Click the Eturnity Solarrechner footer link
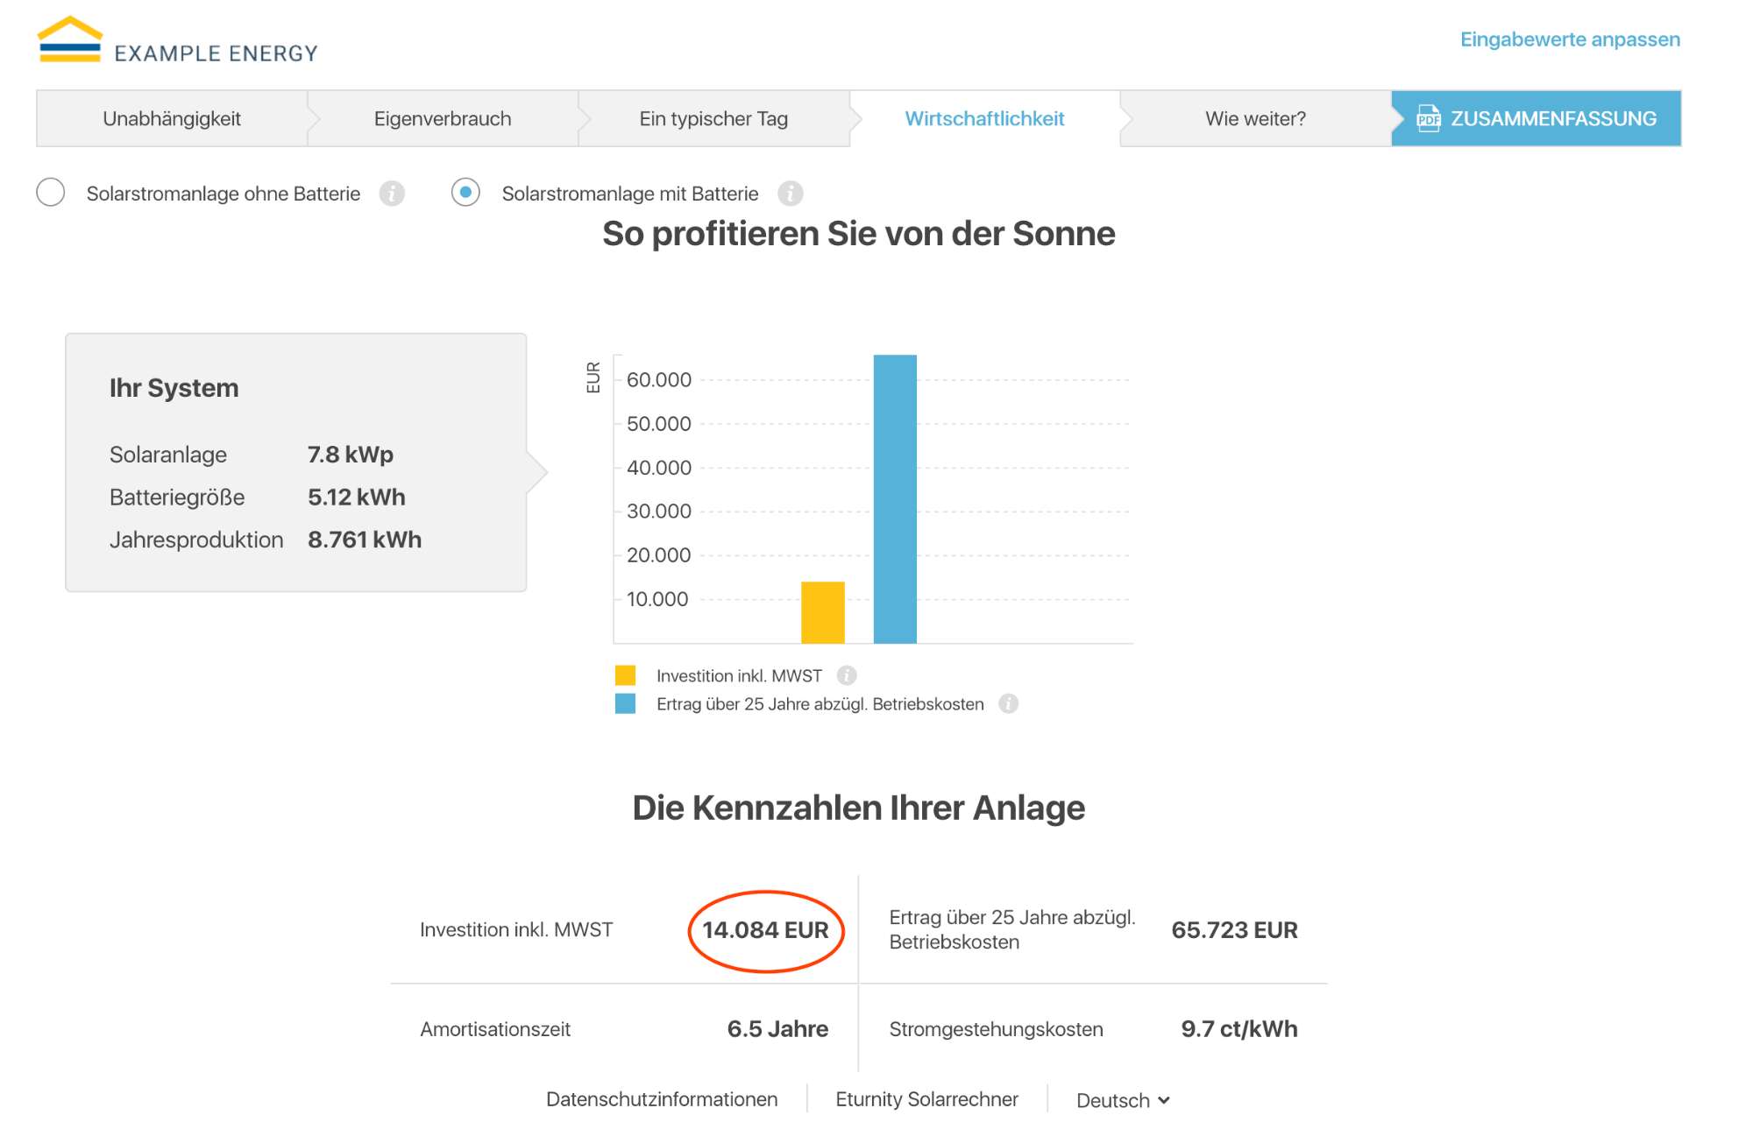Image resolution: width=1753 pixels, height=1122 pixels. tap(926, 1099)
